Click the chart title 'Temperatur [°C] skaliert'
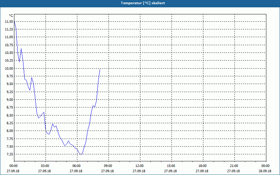The image size is (280, 175). tap(143, 3)
